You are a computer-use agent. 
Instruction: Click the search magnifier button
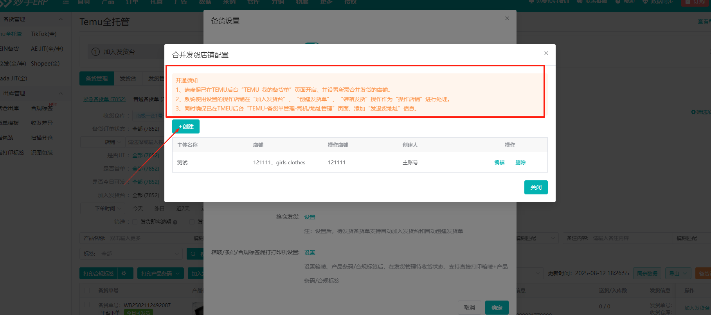pos(195,254)
